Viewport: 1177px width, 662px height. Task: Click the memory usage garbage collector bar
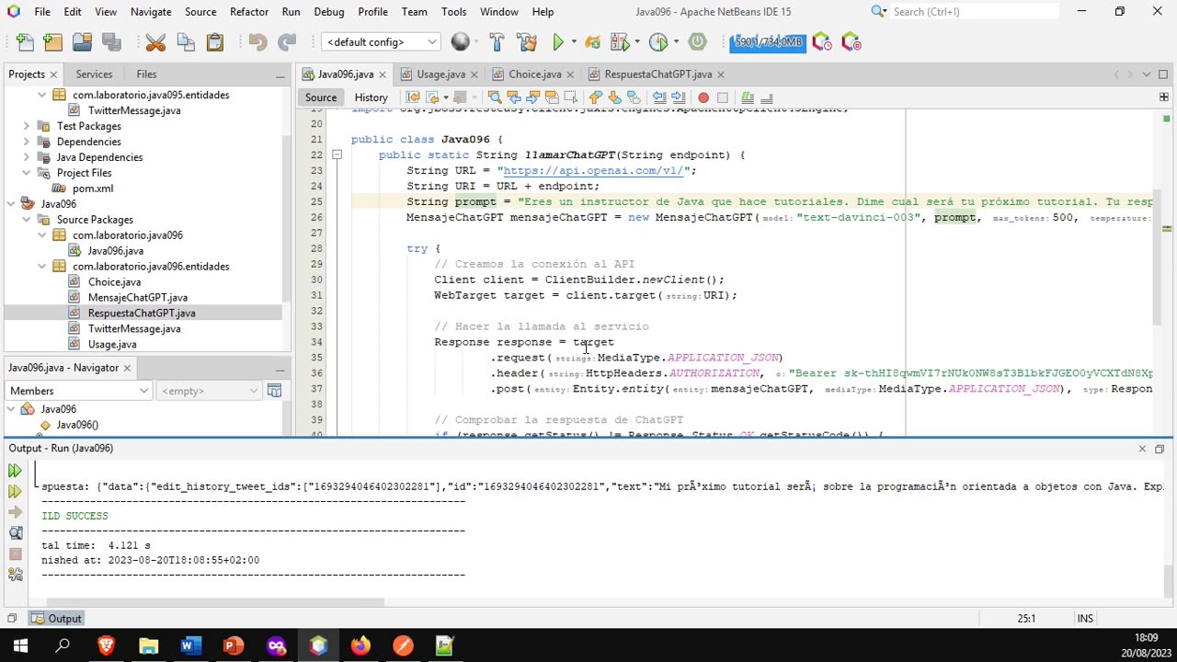768,42
